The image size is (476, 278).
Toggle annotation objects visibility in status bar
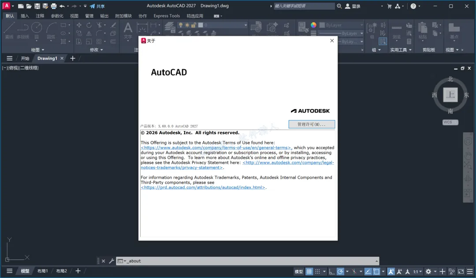(391, 271)
